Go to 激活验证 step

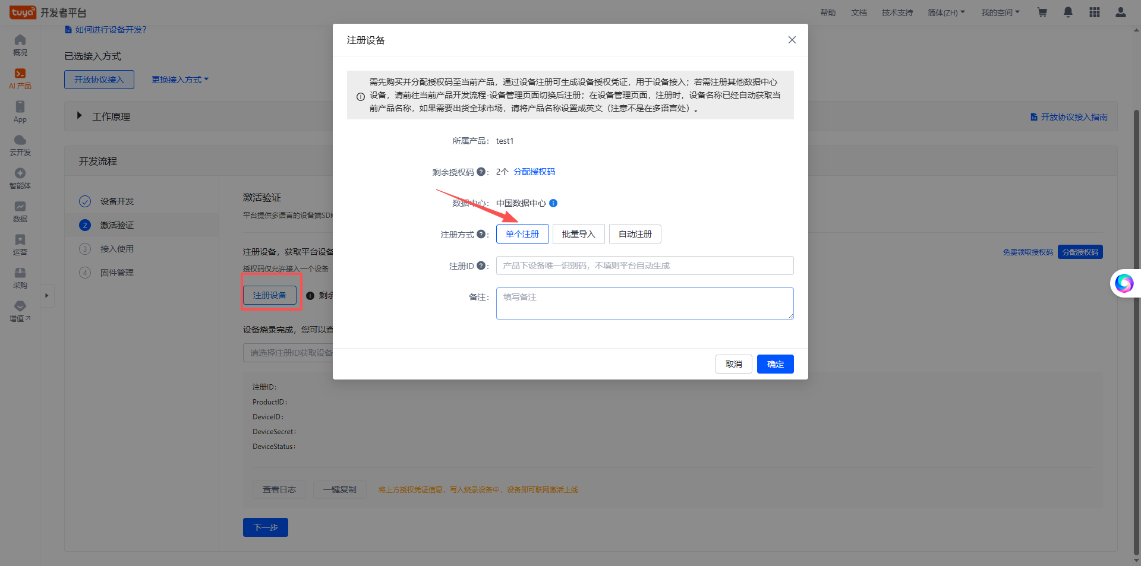click(116, 225)
